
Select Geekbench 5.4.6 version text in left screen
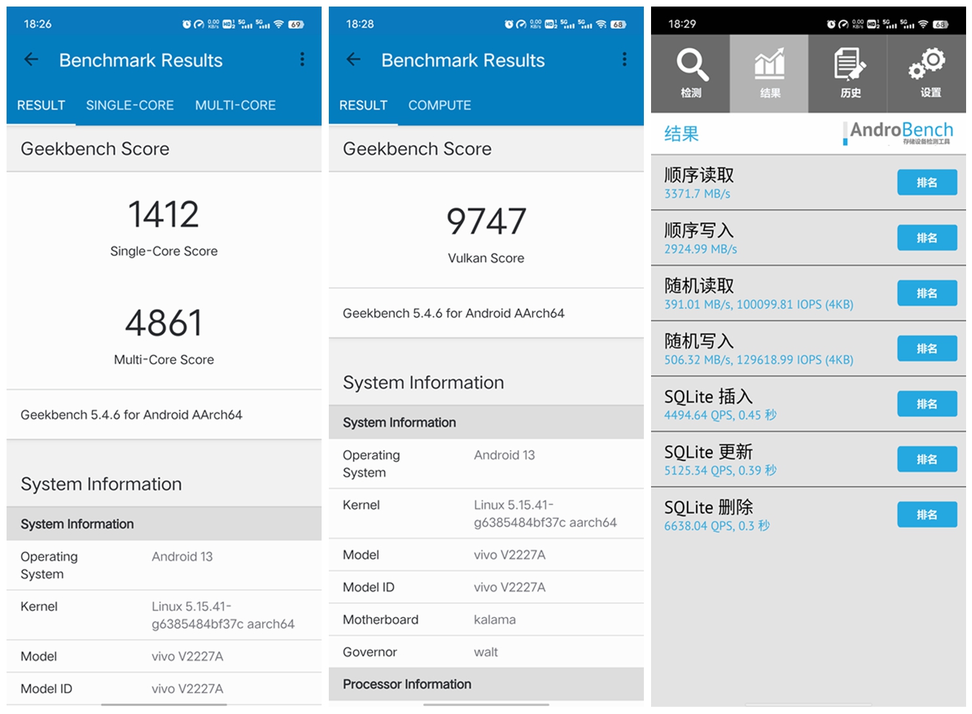coord(131,415)
